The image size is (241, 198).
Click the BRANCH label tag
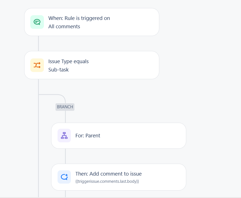(65, 107)
